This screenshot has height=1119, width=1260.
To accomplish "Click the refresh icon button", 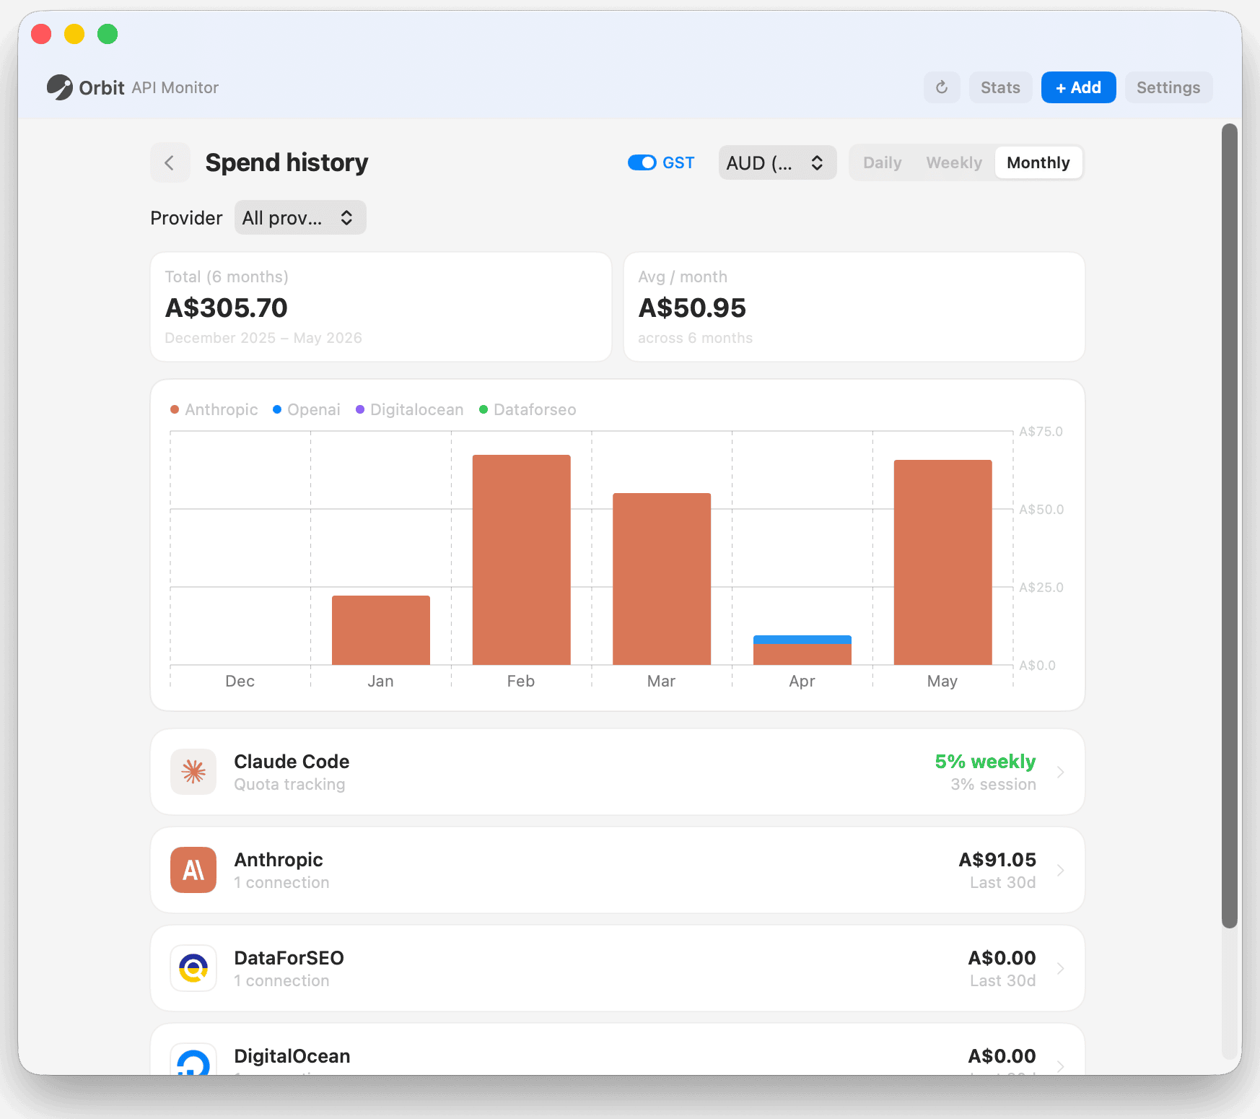I will point(942,87).
